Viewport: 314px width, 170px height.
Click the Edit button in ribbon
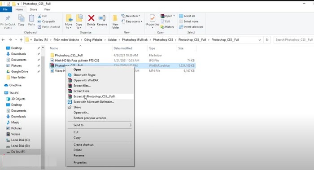[x=166, y=21]
